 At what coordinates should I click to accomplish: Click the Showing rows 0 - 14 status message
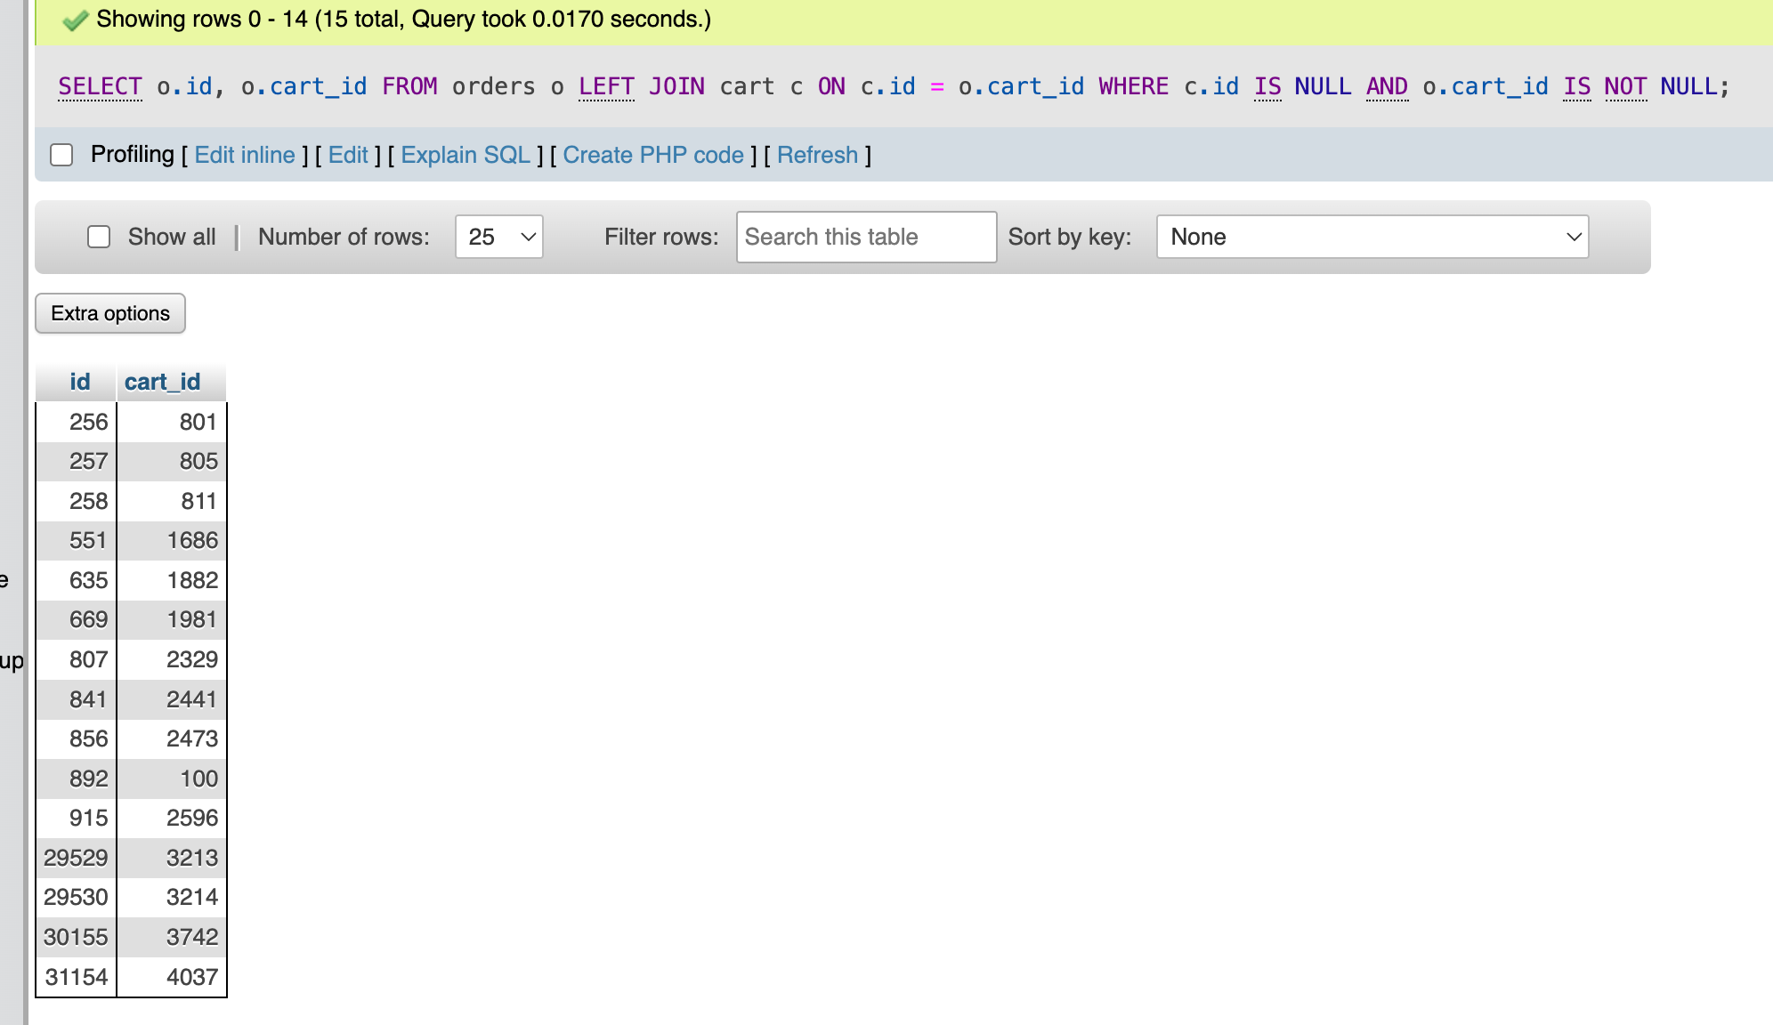pyautogui.click(x=403, y=20)
